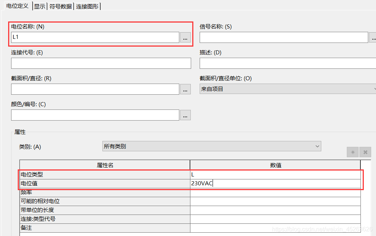Open the 符号数据 tab
Viewport: 376px width, 236px height.
click(61, 6)
